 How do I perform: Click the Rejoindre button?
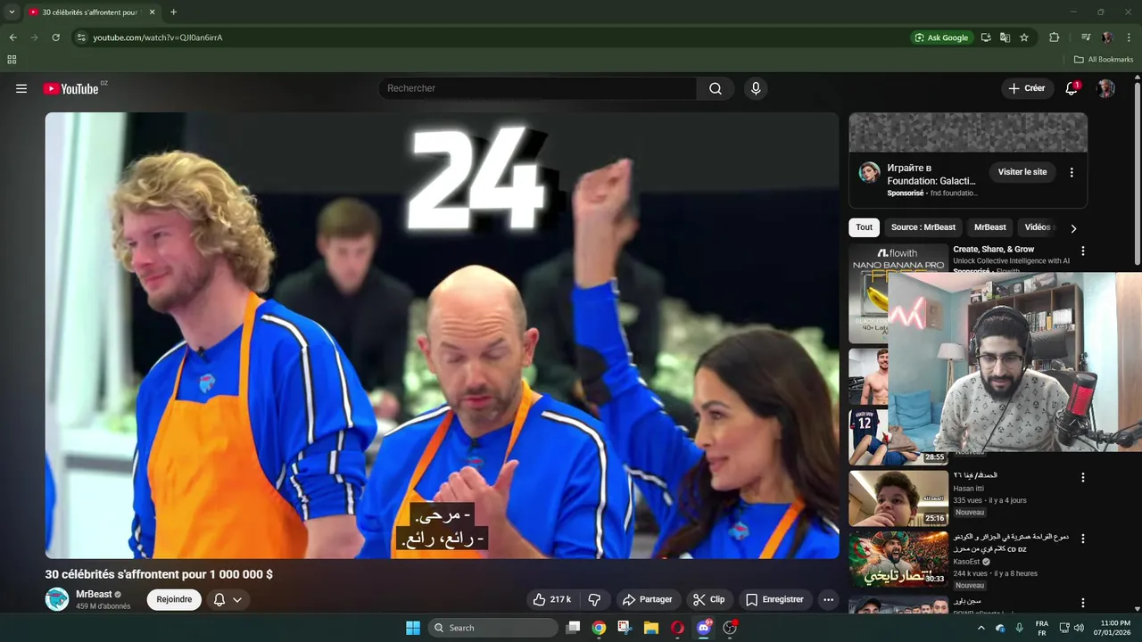tap(174, 599)
